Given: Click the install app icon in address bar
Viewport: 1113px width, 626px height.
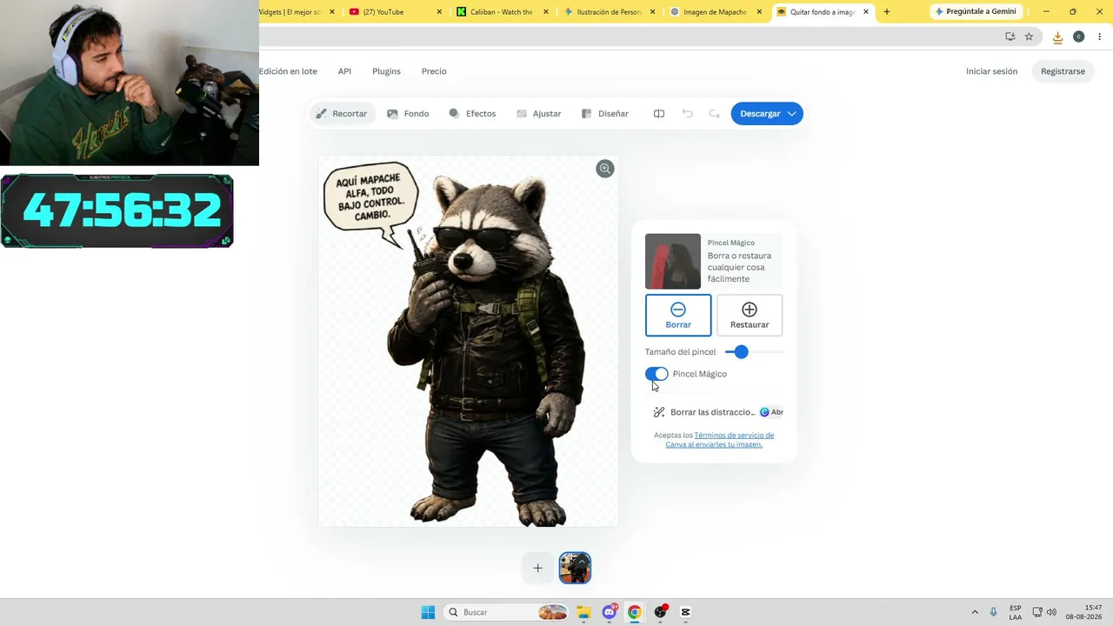Looking at the screenshot, I should (1010, 37).
